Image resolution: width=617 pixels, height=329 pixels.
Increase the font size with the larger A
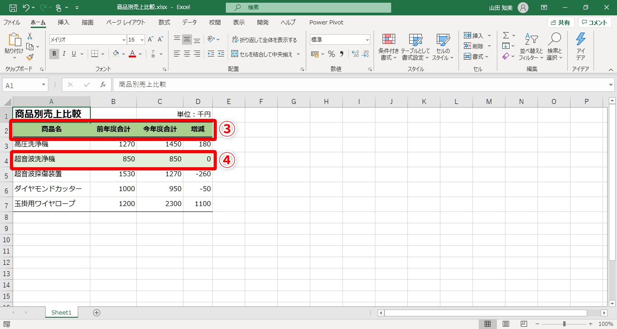[x=150, y=39]
